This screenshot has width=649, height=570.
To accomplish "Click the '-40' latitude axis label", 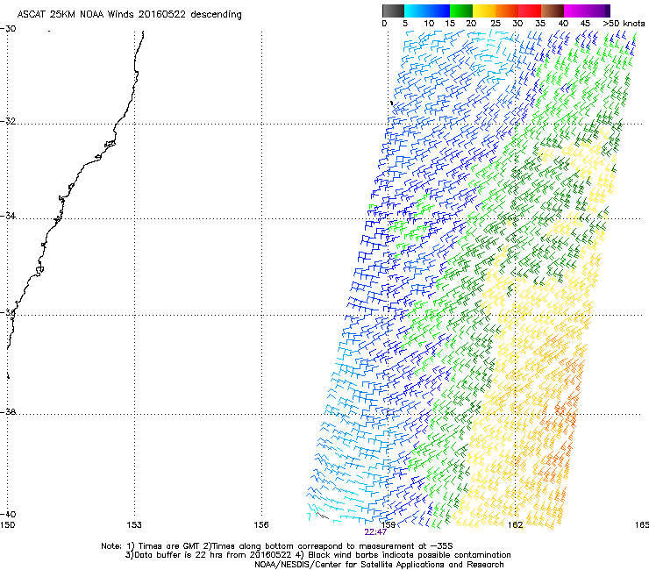I will tap(8, 514).
